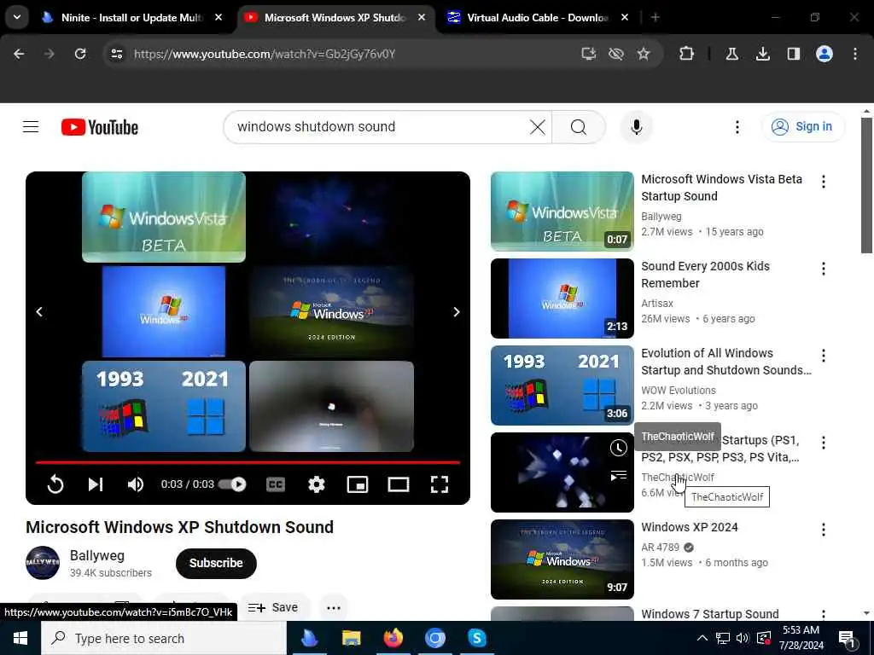Select Vista BETA tile in player endscreen
This screenshot has width=874, height=655.
[163, 217]
